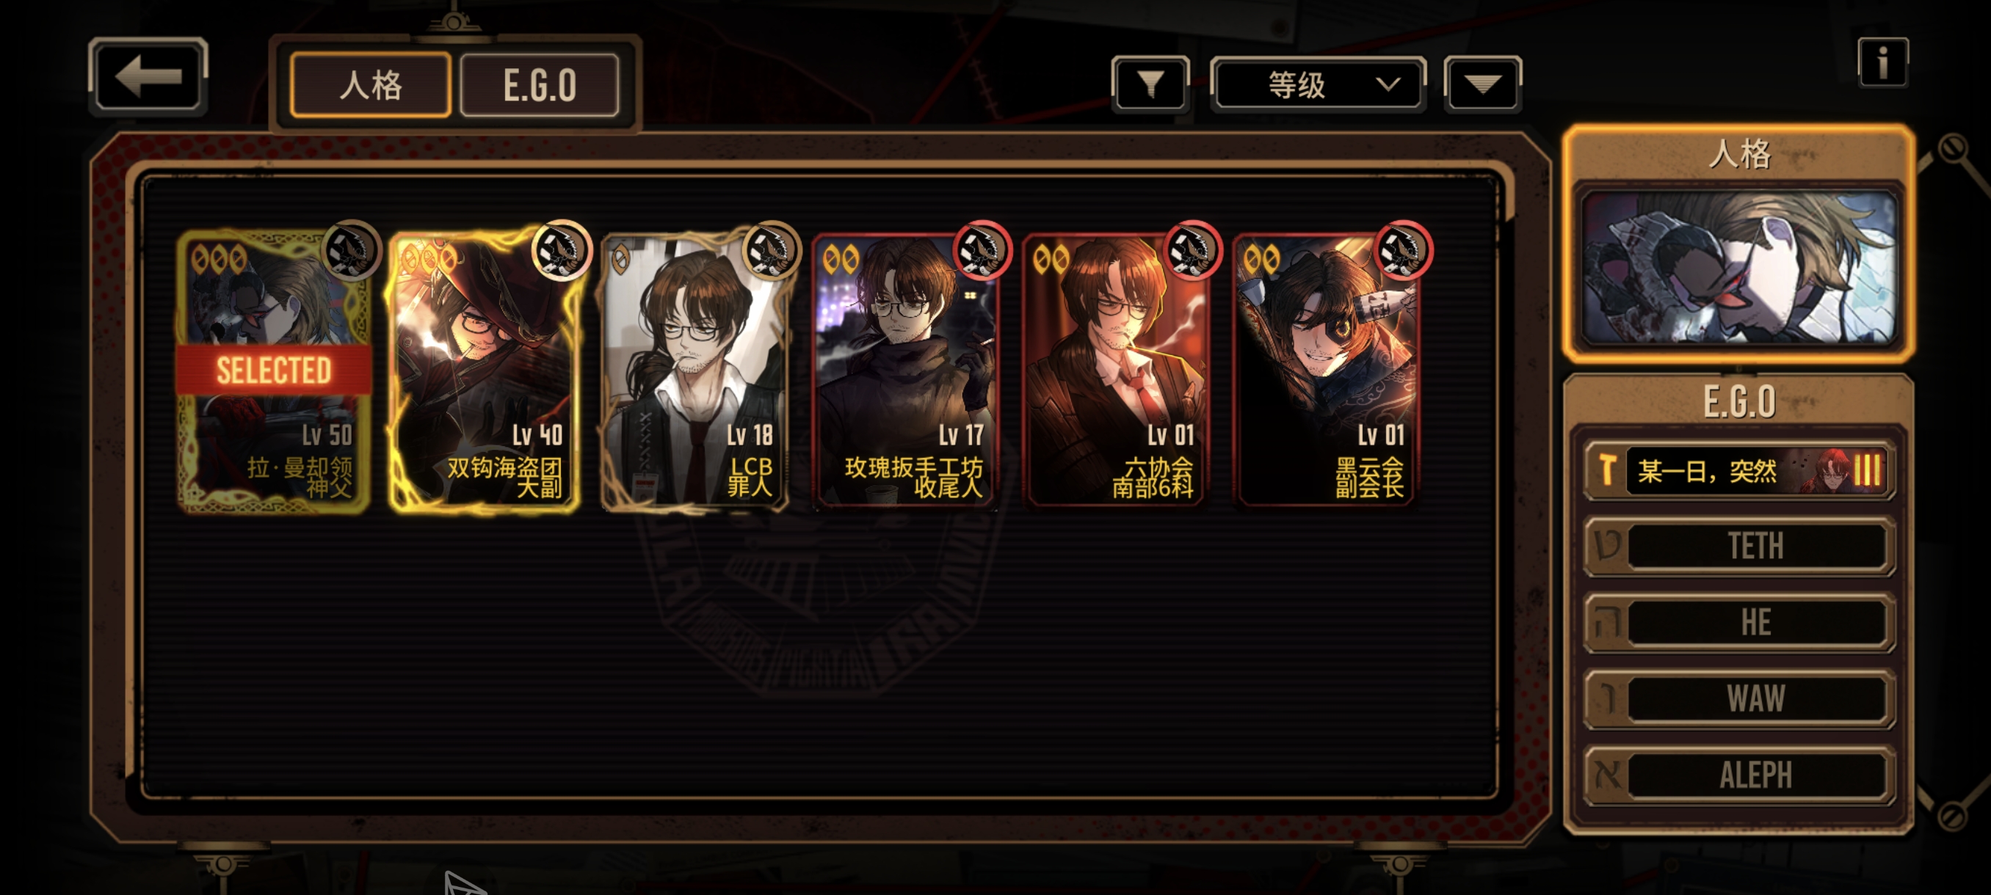The image size is (1991, 895).
Task: Click the SELECTED 拉·曼却领 神父 card
Action: [x=274, y=370]
